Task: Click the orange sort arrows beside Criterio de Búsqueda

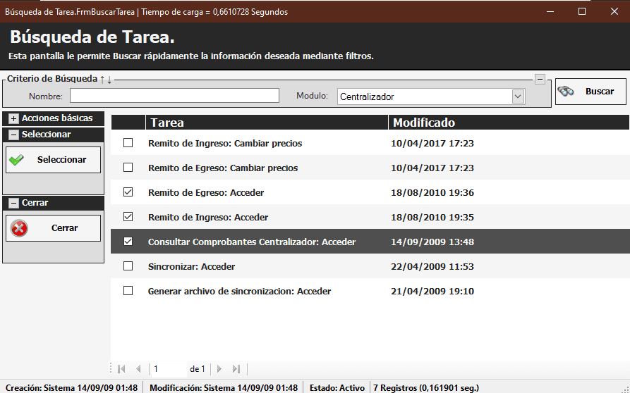Action: [x=106, y=79]
